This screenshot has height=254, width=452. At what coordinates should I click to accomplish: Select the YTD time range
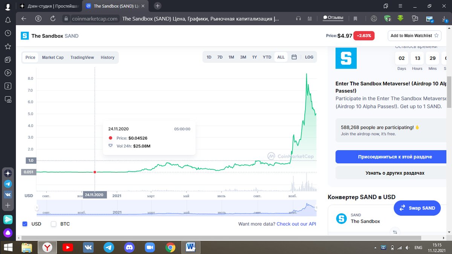267,57
